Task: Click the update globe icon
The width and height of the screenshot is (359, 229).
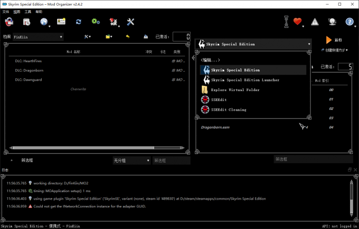Action: click(x=332, y=22)
